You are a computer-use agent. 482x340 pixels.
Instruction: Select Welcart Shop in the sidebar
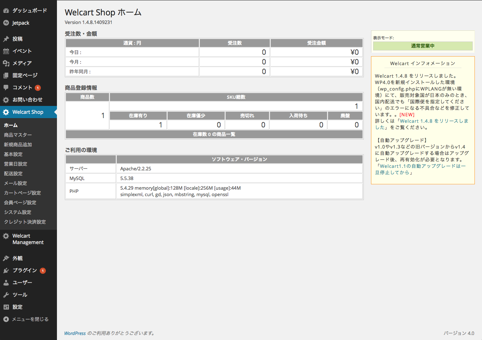point(28,112)
